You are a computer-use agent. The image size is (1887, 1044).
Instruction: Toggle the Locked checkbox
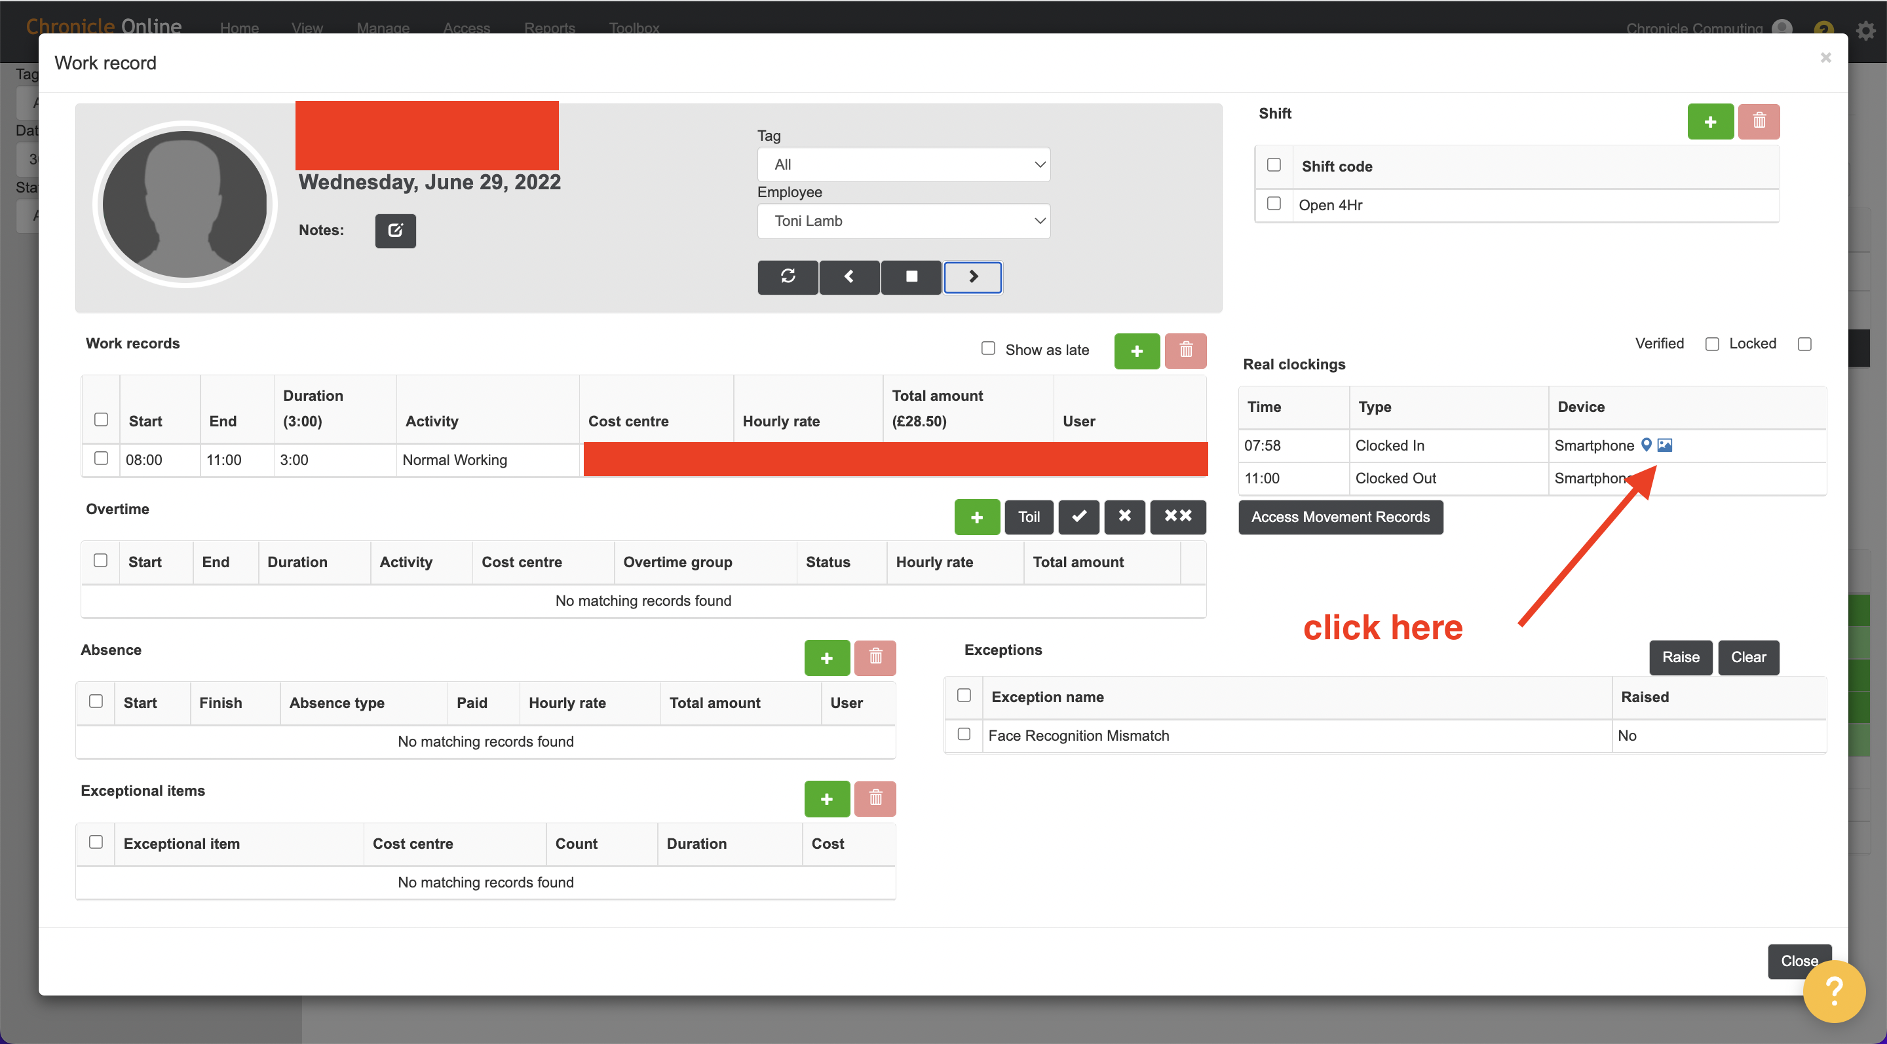click(x=1805, y=343)
